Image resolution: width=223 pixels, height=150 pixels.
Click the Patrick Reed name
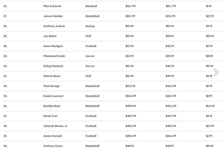tap(51, 76)
